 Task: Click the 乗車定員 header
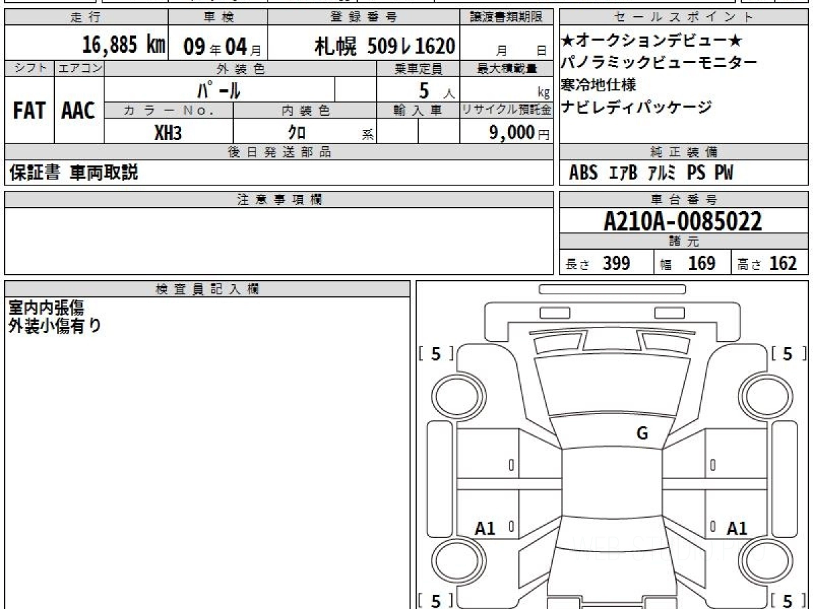[418, 68]
